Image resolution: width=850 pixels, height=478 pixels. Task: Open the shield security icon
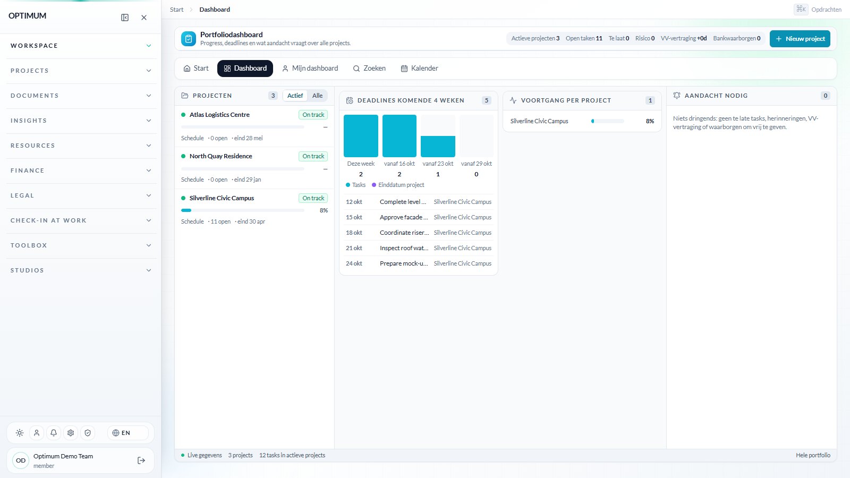pos(88,433)
